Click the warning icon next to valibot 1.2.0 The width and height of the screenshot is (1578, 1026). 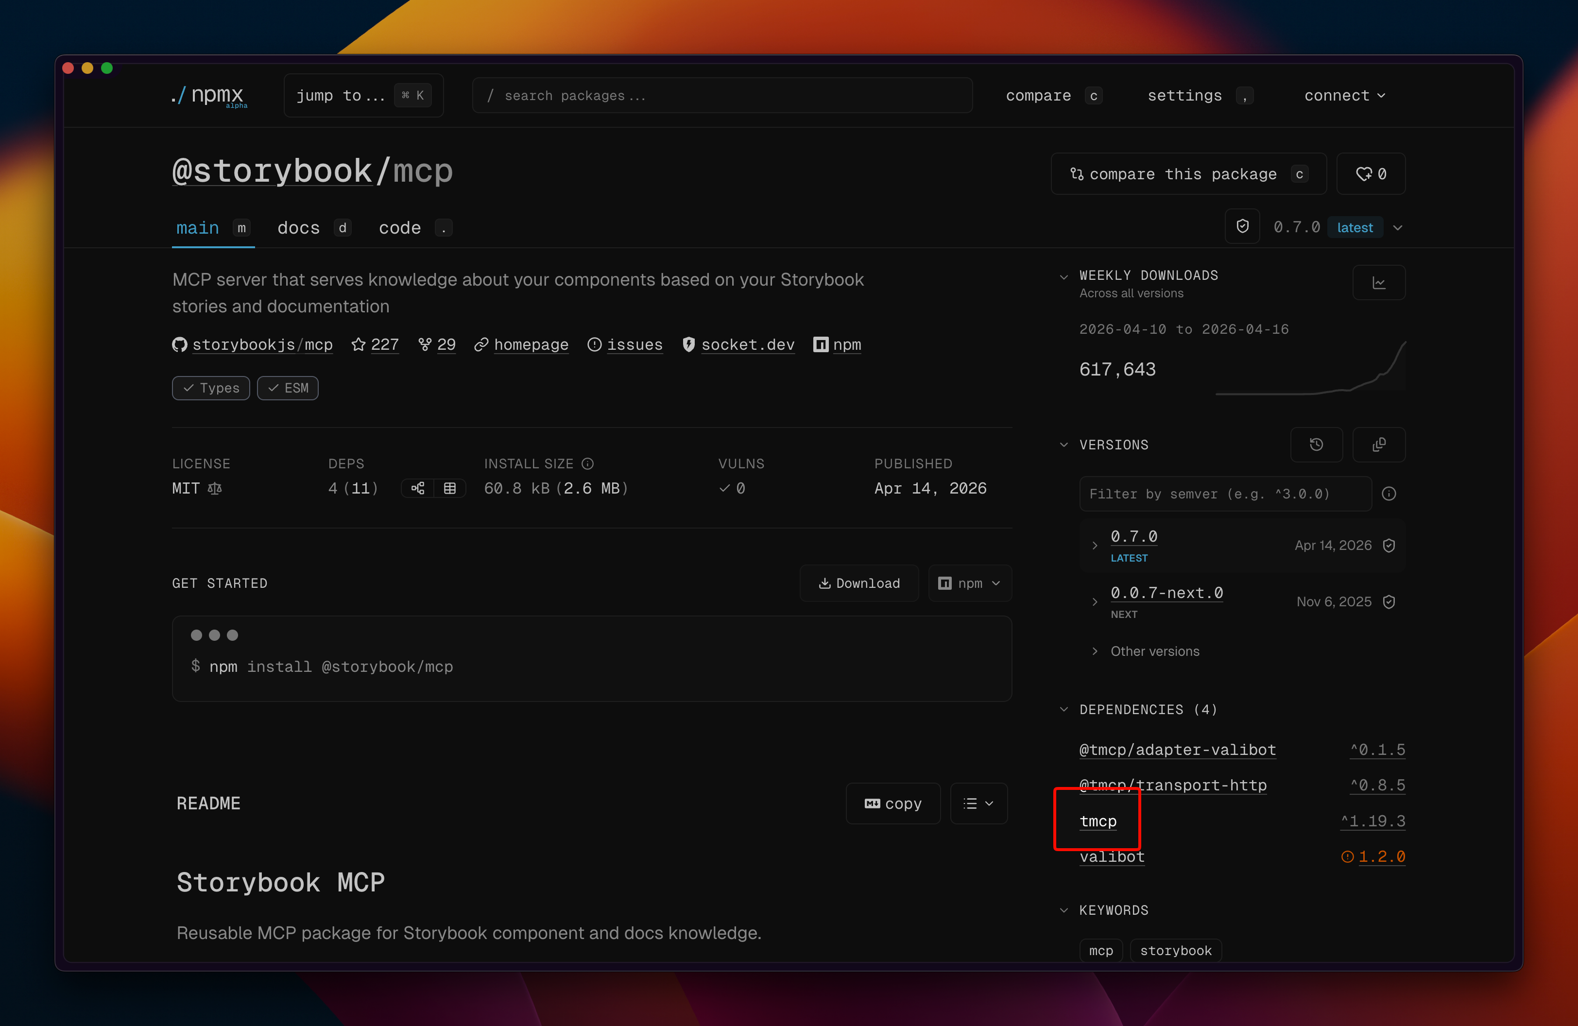1347,856
